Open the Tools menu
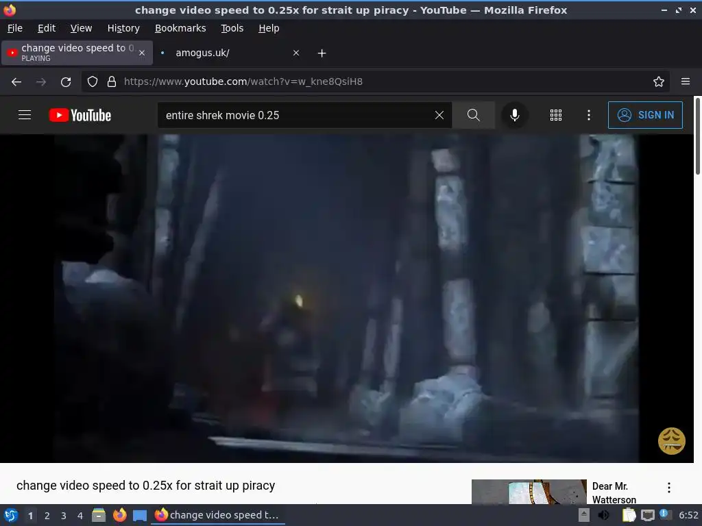This screenshot has width=702, height=526. pyautogui.click(x=232, y=28)
